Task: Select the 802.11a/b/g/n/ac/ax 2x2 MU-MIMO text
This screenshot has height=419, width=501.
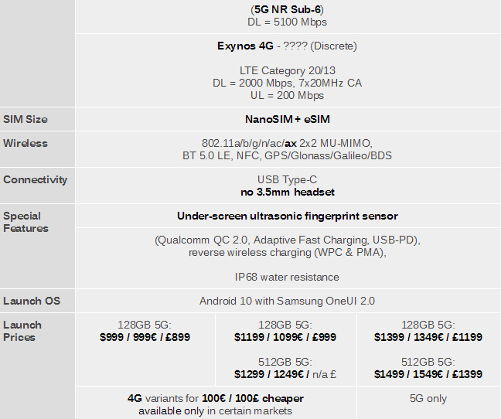Action: tap(287, 143)
